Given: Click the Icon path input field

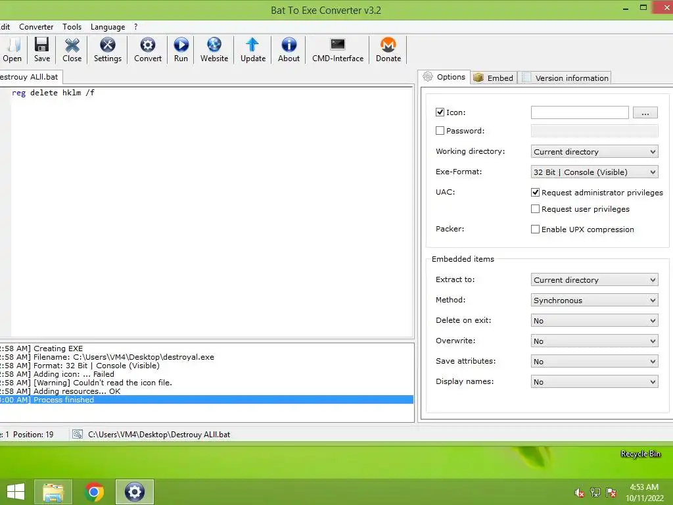Looking at the screenshot, I should coord(580,112).
